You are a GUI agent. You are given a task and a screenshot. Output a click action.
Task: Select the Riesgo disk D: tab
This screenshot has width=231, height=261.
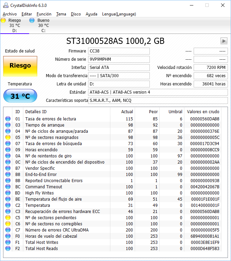15,25
